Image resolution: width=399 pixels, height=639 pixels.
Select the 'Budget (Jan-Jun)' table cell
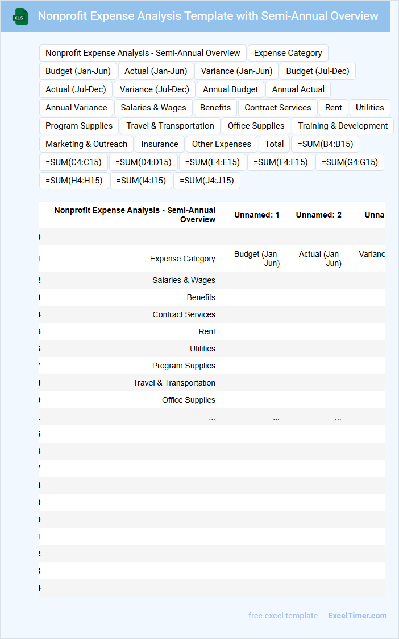(257, 259)
